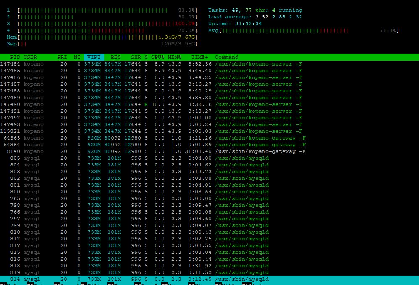Select mysqld process with PID 805

[x=209, y=158]
